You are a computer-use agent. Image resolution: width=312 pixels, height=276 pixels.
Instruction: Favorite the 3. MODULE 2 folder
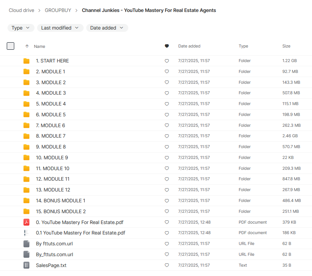click(x=167, y=82)
